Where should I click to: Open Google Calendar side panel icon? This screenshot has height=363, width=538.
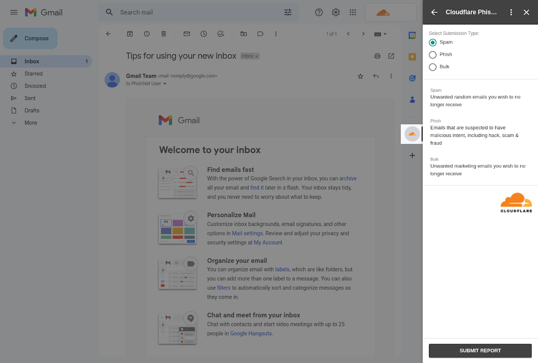pos(413,35)
